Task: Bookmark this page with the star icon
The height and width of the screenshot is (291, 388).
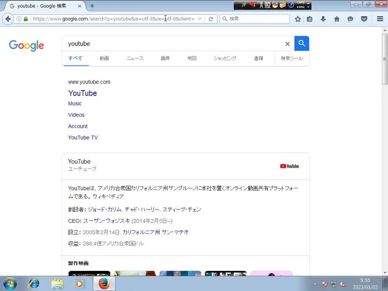Action: tap(298, 19)
